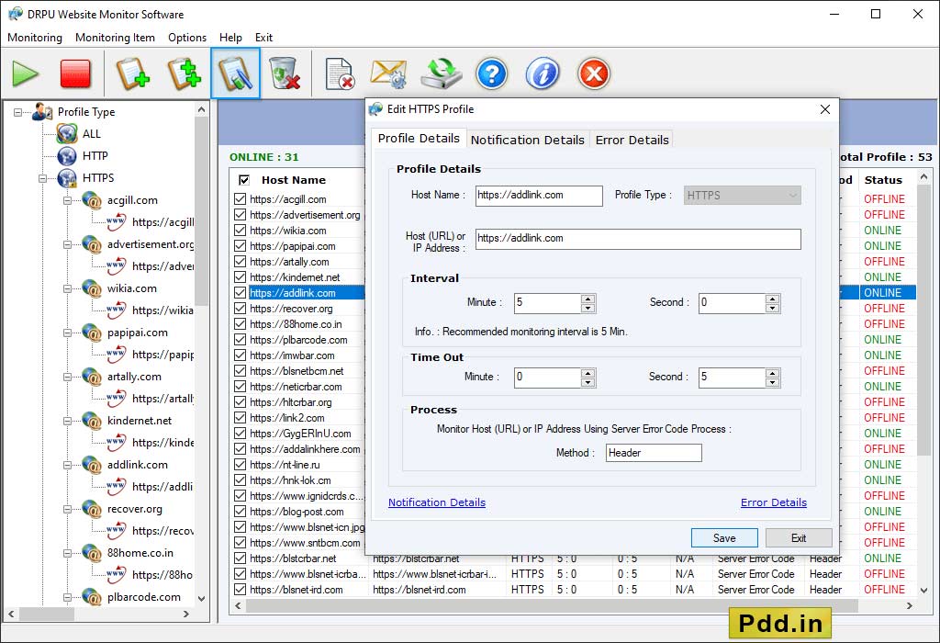Select https://papipai.com in host list
This screenshot has width=940, height=643.
(x=293, y=246)
